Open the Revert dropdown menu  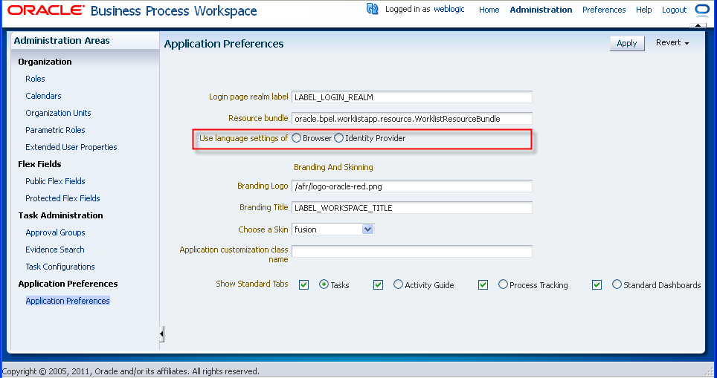tap(672, 42)
